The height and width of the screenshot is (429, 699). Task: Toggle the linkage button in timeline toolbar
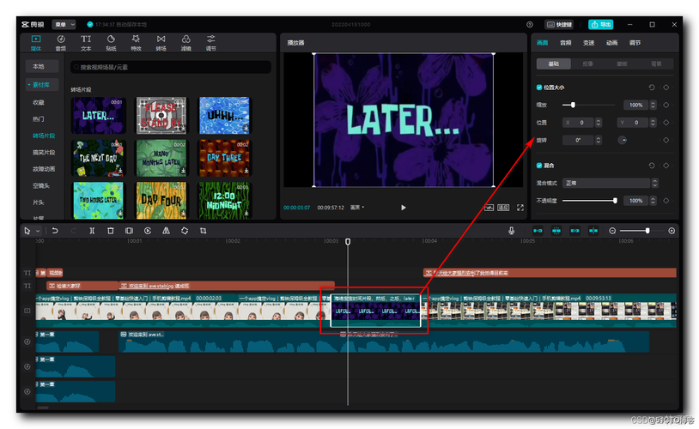coord(574,231)
